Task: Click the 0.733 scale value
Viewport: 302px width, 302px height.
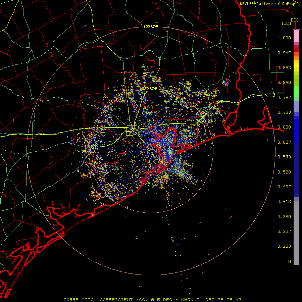Action: (x=284, y=112)
